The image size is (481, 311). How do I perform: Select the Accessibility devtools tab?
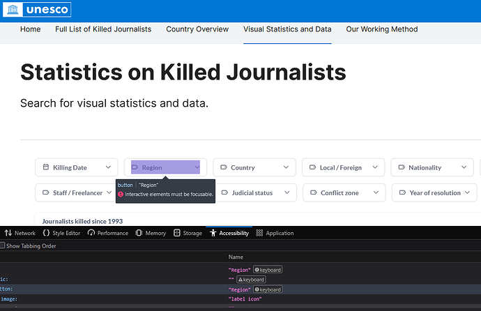[229, 233]
